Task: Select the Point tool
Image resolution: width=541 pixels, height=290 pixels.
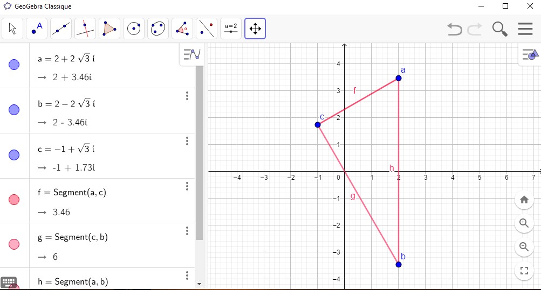Action: click(x=37, y=29)
